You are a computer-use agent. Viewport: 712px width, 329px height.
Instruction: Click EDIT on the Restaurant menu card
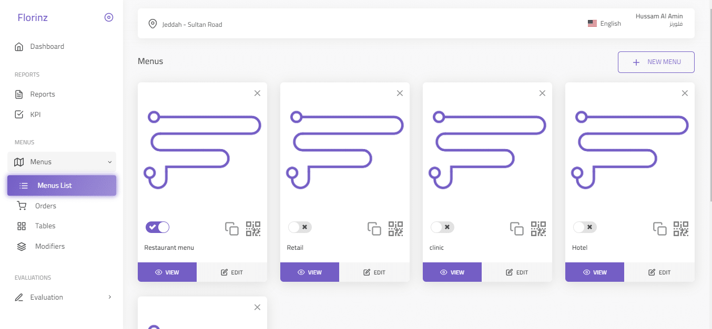pyautogui.click(x=232, y=272)
